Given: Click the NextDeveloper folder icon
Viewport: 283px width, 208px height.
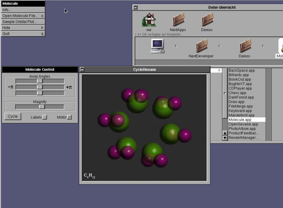Looking at the screenshot, I should pos(201,46).
